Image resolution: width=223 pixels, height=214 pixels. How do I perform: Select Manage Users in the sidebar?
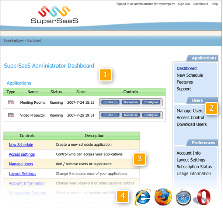point(190,111)
